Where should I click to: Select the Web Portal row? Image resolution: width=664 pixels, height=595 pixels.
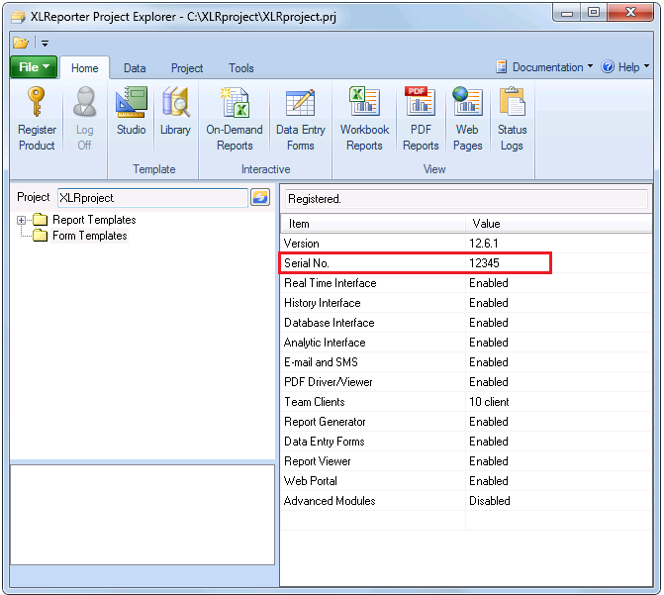point(466,481)
